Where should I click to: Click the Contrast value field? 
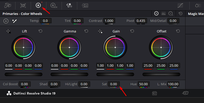click(x=109, y=21)
